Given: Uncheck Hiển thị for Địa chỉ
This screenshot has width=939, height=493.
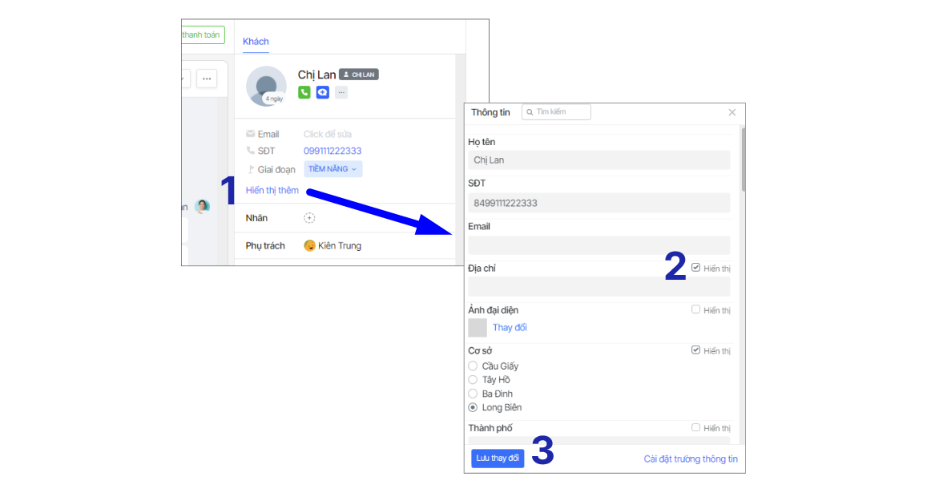Looking at the screenshot, I should coord(695,268).
